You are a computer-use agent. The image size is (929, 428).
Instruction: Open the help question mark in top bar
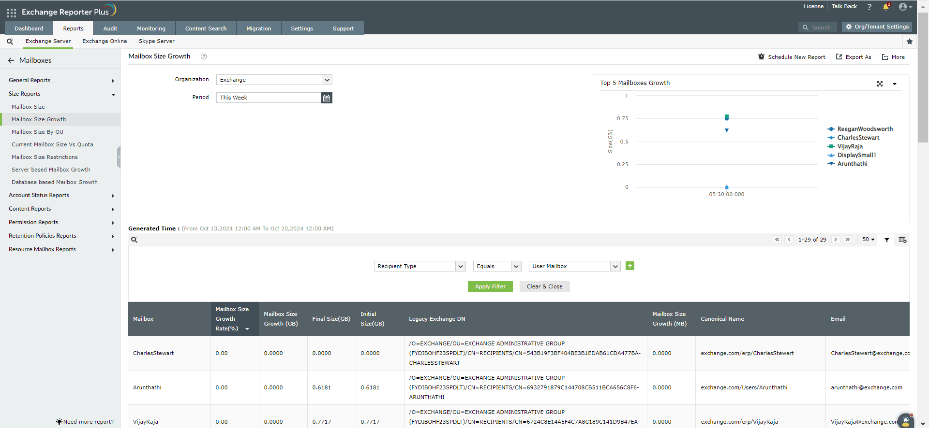869,7
